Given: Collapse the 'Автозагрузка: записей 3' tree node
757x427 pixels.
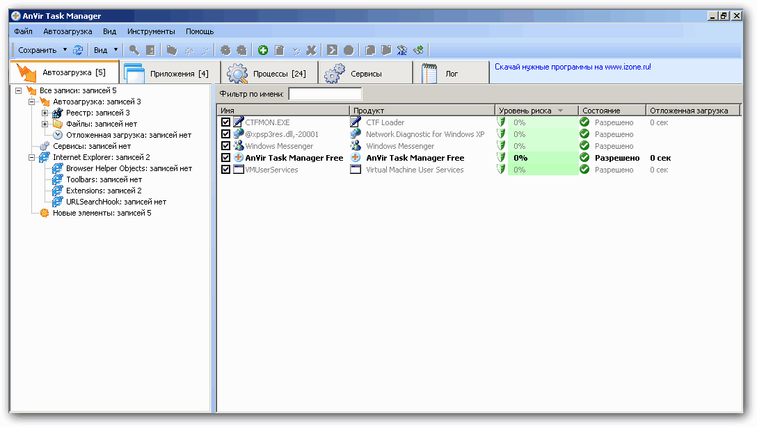Looking at the screenshot, I should click(31, 102).
